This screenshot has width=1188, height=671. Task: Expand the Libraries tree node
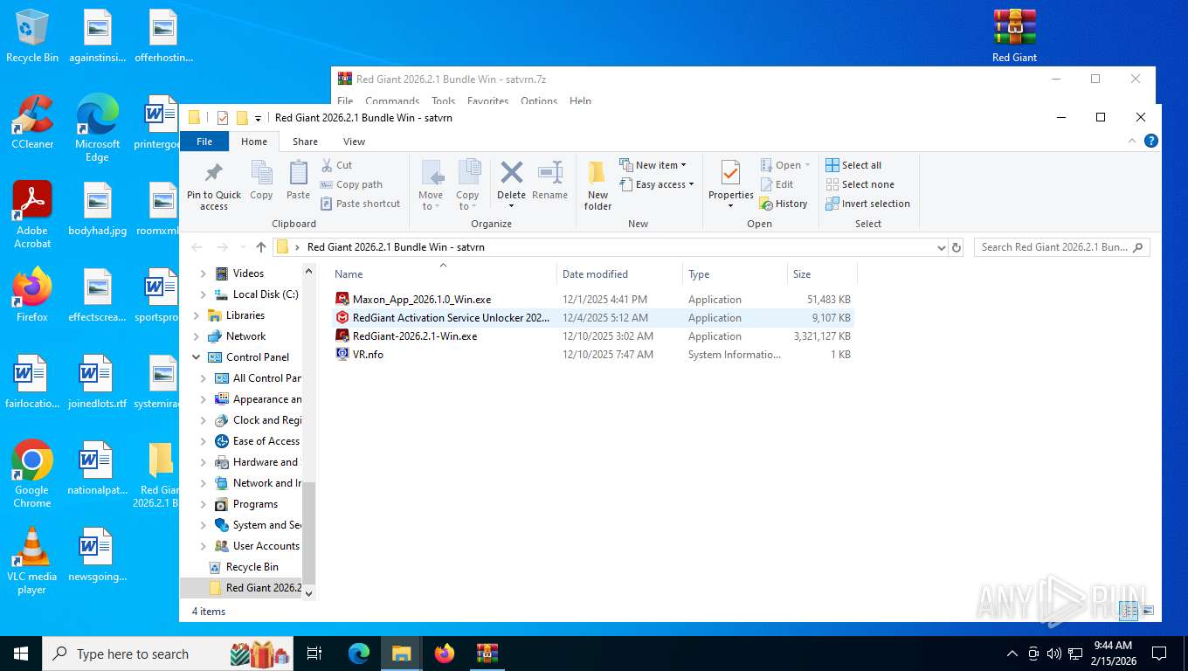pyautogui.click(x=197, y=315)
